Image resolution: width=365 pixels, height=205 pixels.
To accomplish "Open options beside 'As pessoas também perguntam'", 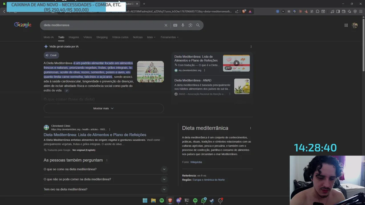I will [x=107, y=160].
